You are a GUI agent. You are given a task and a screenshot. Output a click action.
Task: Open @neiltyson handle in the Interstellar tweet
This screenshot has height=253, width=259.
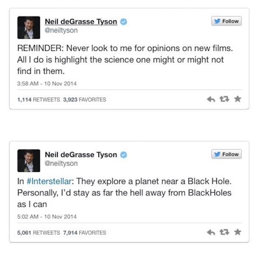click(x=61, y=163)
